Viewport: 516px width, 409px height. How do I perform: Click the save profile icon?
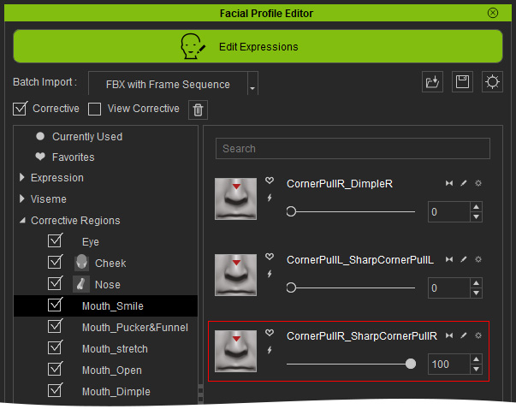462,82
